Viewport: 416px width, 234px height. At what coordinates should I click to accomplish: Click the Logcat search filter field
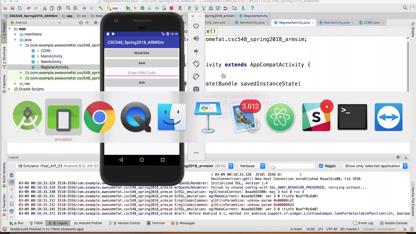click(292, 166)
